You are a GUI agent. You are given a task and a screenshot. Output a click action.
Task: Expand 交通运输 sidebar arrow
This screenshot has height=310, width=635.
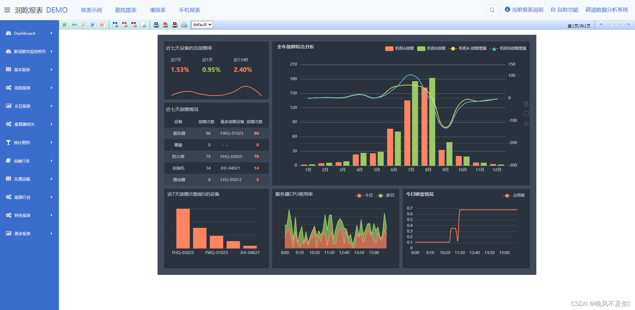point(52,179)
